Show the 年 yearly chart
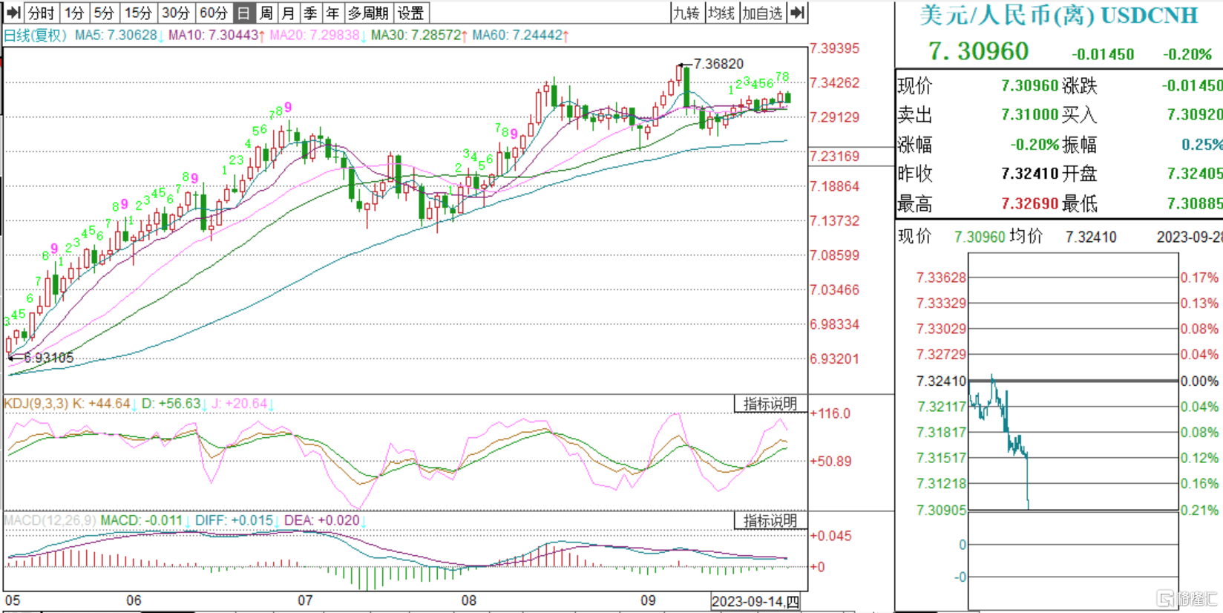 tap(332, 13)
